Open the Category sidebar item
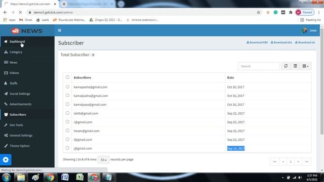 pos(27,52)
